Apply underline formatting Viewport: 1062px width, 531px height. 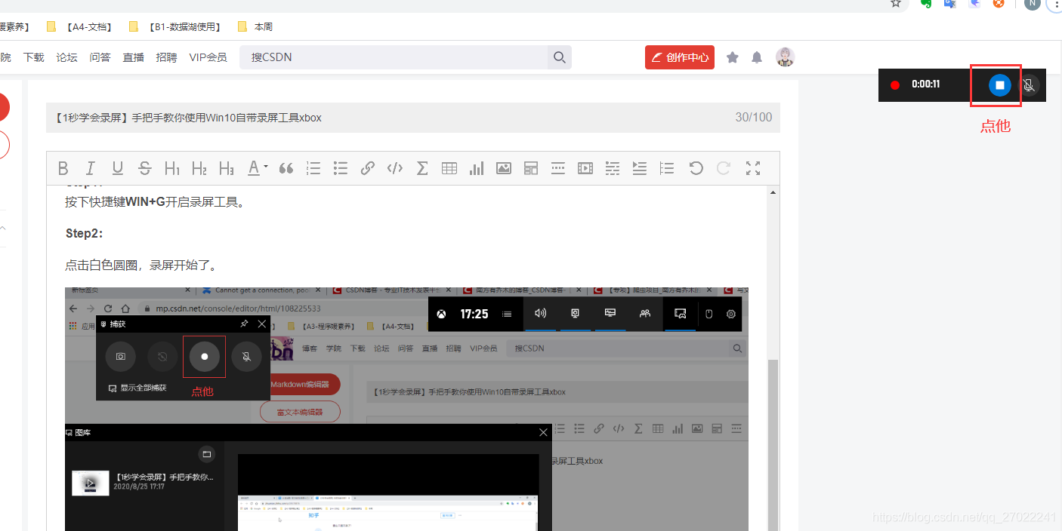117,168
